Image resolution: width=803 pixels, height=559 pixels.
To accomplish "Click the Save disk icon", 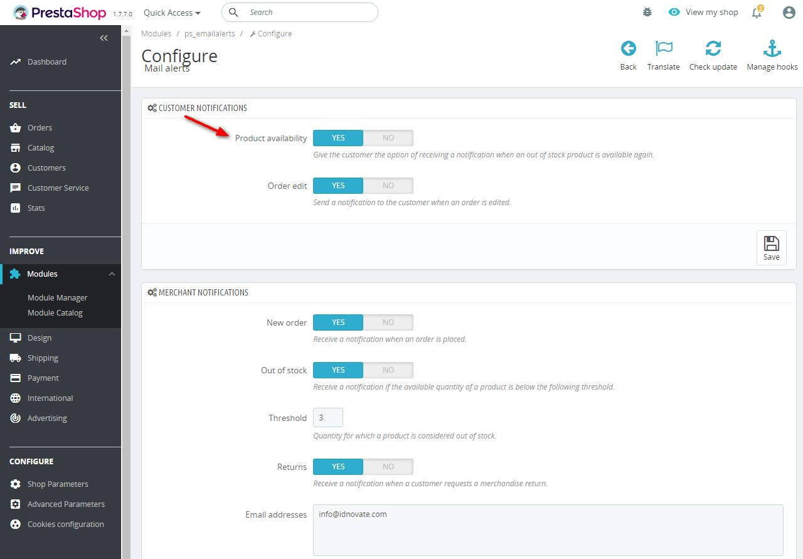I will [x=771, y=247].
